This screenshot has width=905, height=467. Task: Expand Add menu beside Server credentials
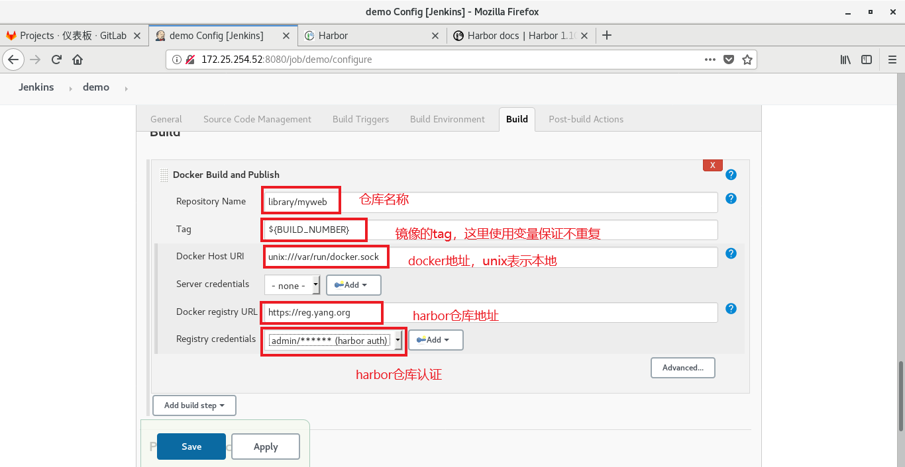coord(354,285)
